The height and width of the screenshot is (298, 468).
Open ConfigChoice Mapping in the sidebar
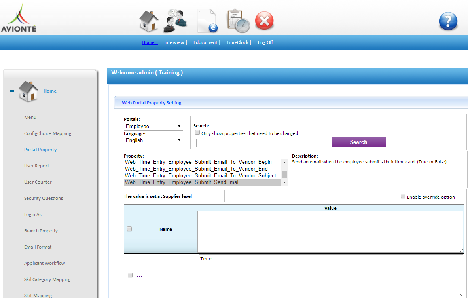(x=48, y=133)
